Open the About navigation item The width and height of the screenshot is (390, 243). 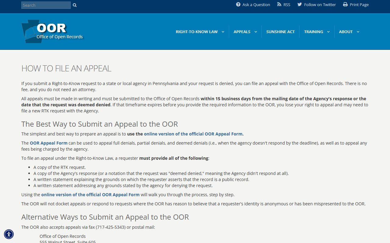click(346, 32)
